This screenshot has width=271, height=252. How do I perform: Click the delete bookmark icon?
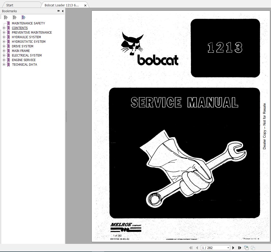[x=6, y=17]
